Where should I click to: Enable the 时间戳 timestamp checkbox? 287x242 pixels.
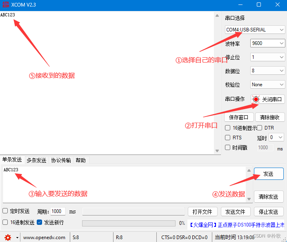[x=227, y=148]
